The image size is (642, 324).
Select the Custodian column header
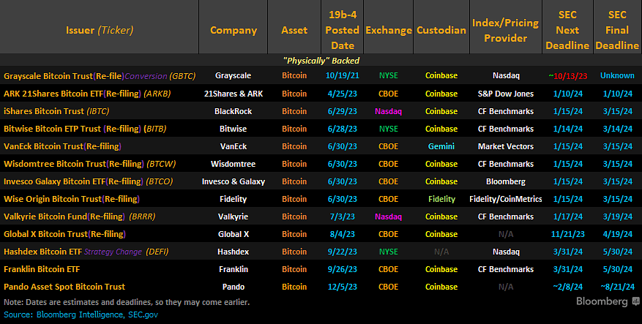(441, 30)
